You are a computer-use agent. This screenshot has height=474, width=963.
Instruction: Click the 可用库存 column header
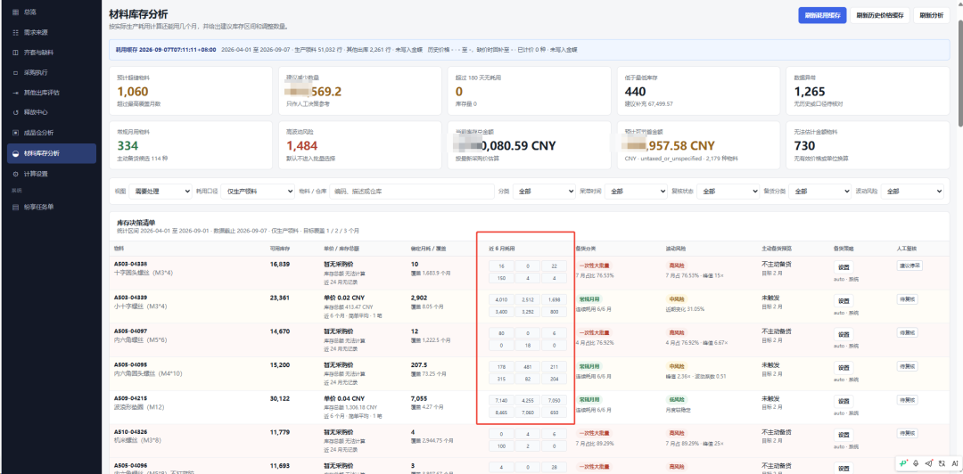point(280,249)
